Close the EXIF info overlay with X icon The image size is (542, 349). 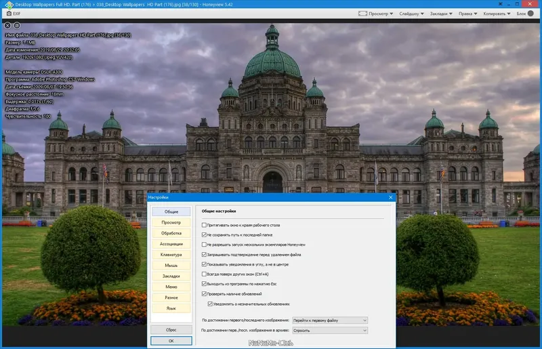click(7, 26)
